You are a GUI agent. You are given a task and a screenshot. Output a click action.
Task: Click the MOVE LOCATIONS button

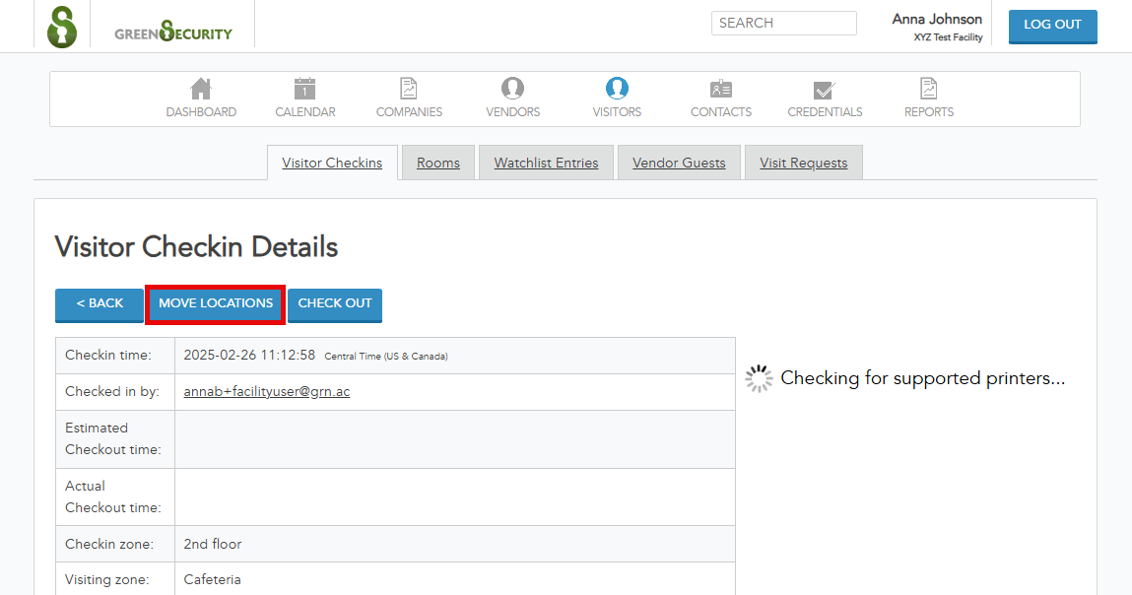[216, 303]
